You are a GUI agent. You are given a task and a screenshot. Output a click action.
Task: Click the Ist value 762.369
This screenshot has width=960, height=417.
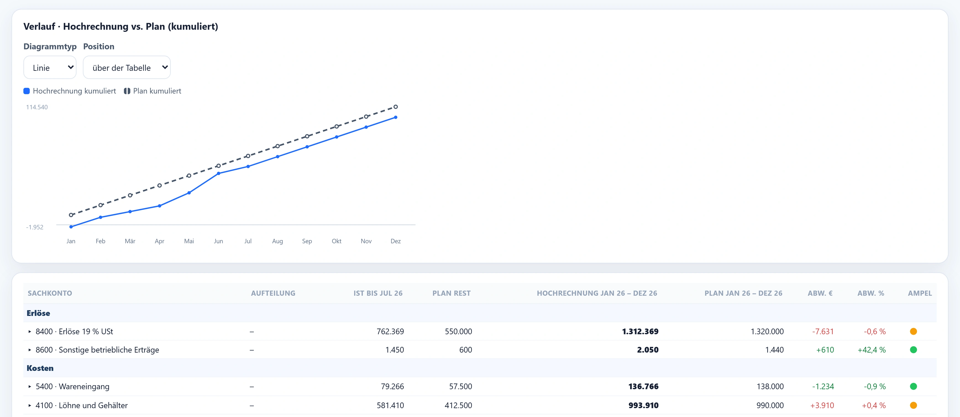pos(390,331)
